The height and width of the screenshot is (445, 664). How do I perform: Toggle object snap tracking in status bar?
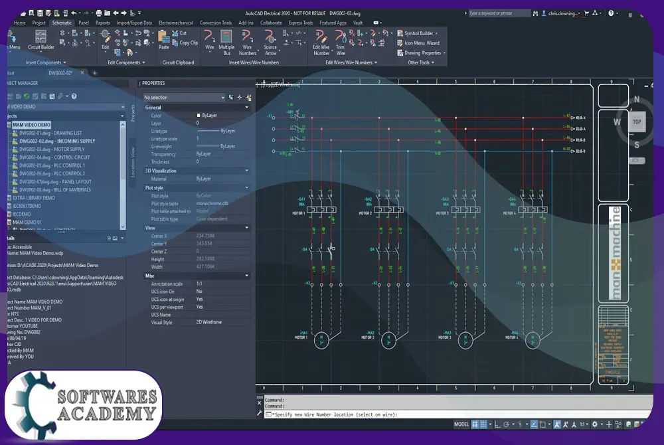534,424
